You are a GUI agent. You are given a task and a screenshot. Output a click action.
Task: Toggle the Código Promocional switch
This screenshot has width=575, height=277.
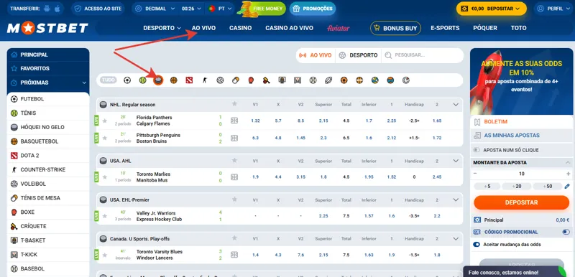click(566, 232)
